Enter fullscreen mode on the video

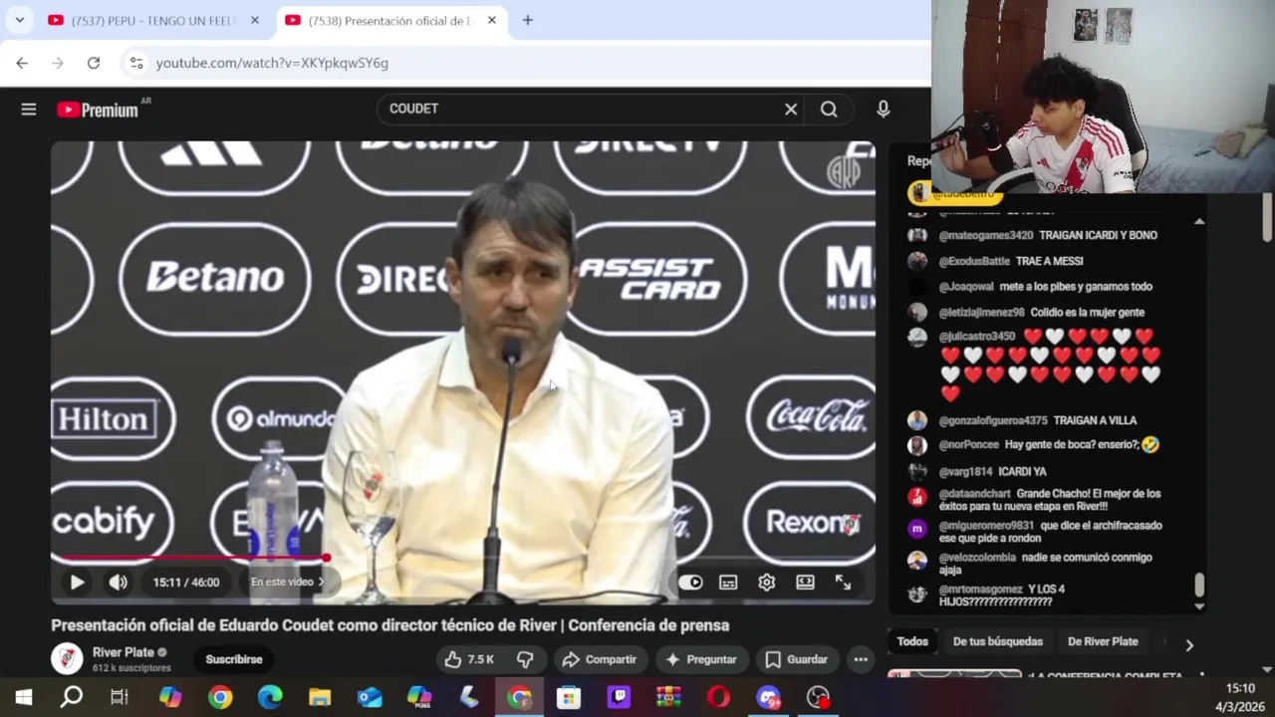click(843, 583)
